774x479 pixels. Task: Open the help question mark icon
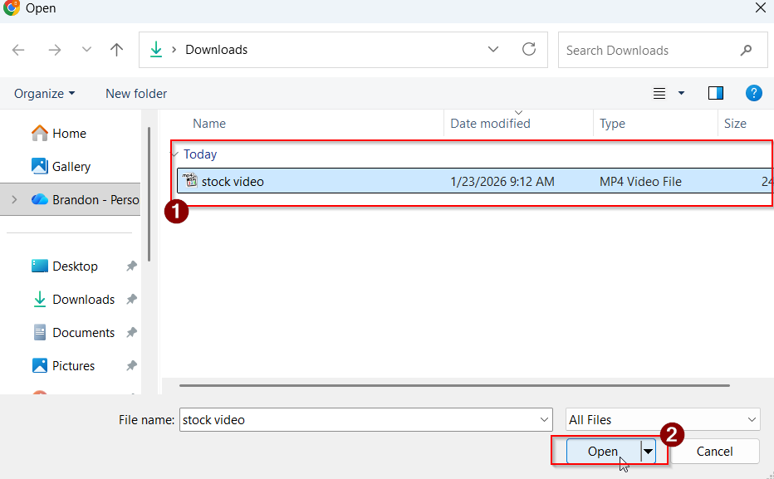click(x=754, y=93)
